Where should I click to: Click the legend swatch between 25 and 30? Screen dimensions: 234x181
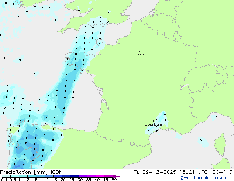coord(74,176)
